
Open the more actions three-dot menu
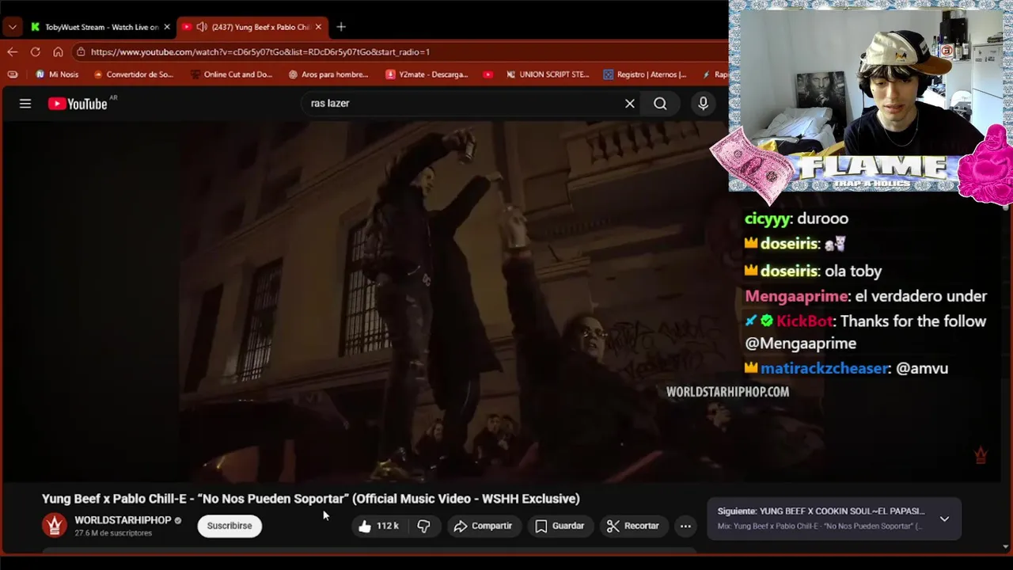(685, 526)
